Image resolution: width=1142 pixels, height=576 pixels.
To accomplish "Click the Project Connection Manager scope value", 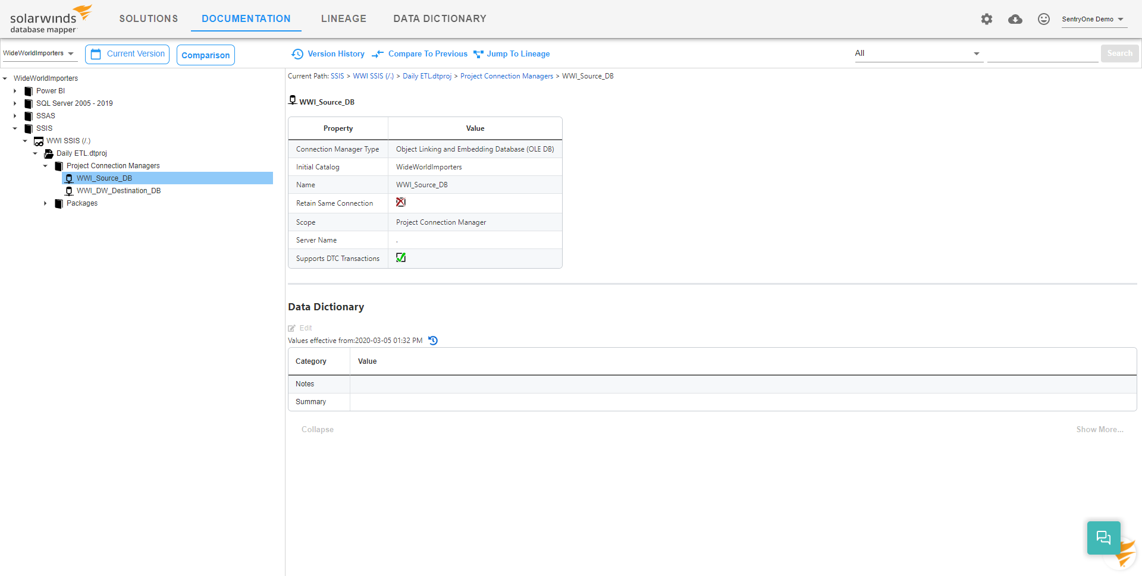I will click(441, 222).
